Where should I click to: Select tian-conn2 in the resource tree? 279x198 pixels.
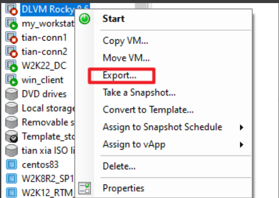pyautogui.click(x=44, y=51)
